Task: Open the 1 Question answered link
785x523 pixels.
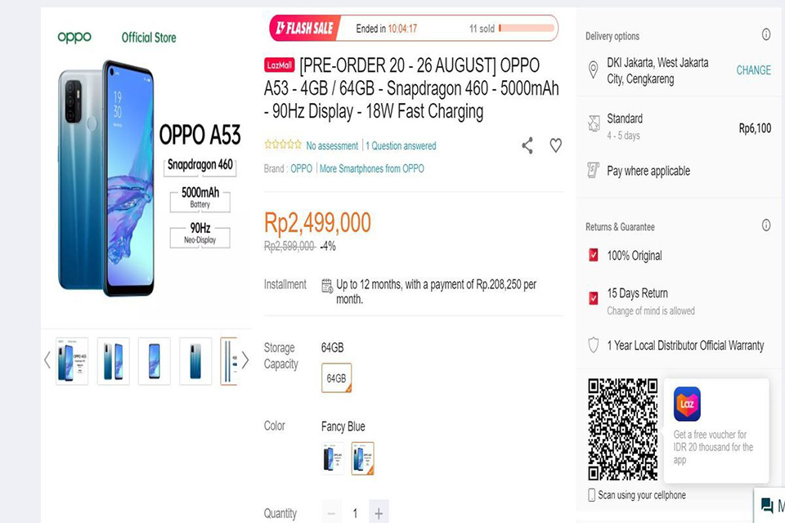Action: click(x=401, y=145)
